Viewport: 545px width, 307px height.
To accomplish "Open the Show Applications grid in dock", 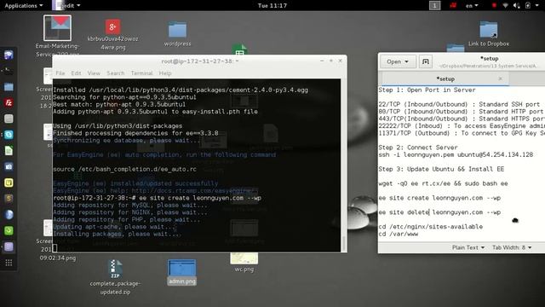I will pyautogui.click(x=9, y=263).
